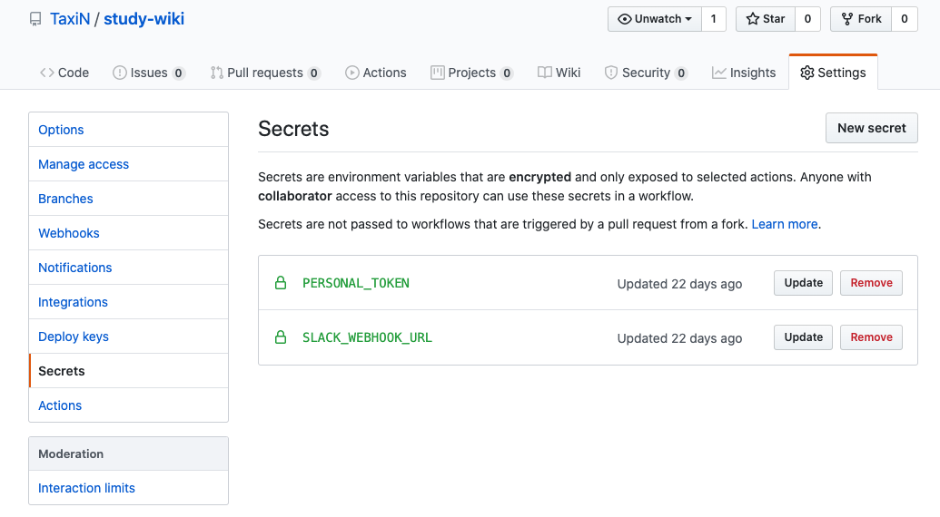
Task: Click the repository book icon beside TaxiN
Action: [35, 19]
